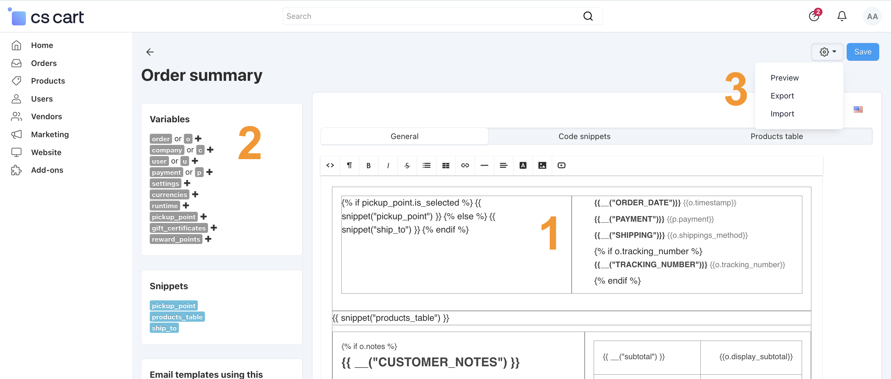This screenshot has width=891, height=379.
Task: Insert the short 'o' variable tag
Action: tap(188, 138)
